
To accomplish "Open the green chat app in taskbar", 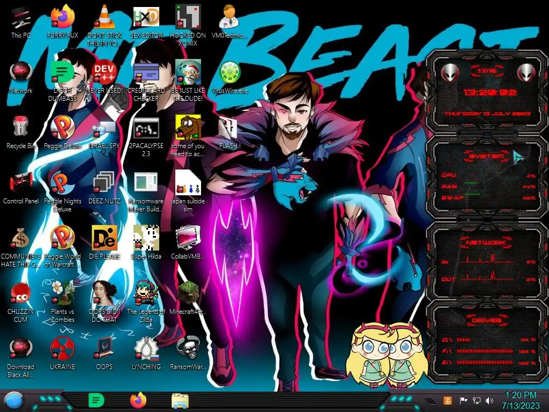I will [x=97, y=400].
